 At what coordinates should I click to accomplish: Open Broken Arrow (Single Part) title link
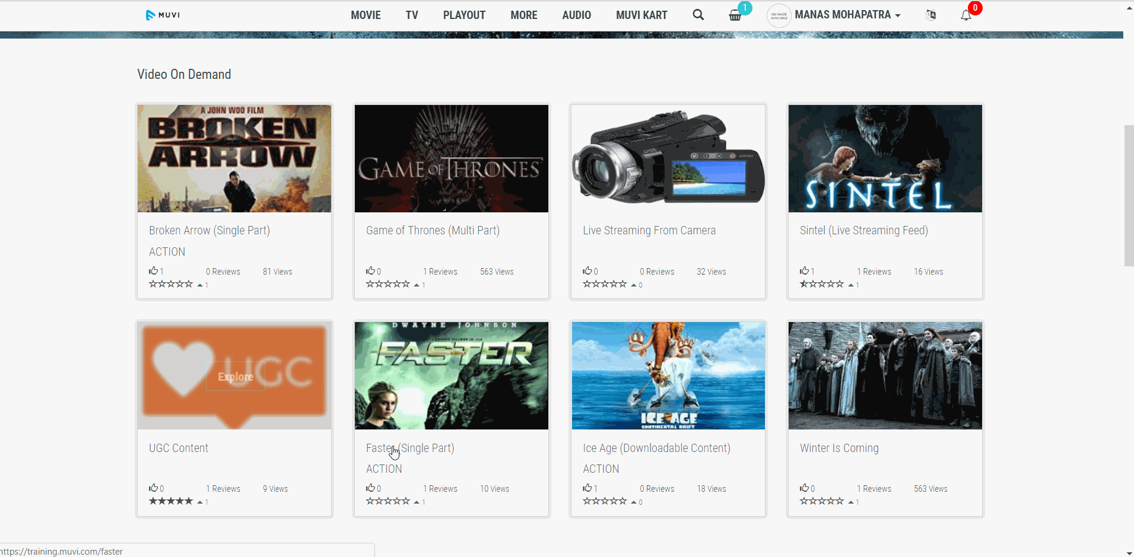(x=209, y=230)
